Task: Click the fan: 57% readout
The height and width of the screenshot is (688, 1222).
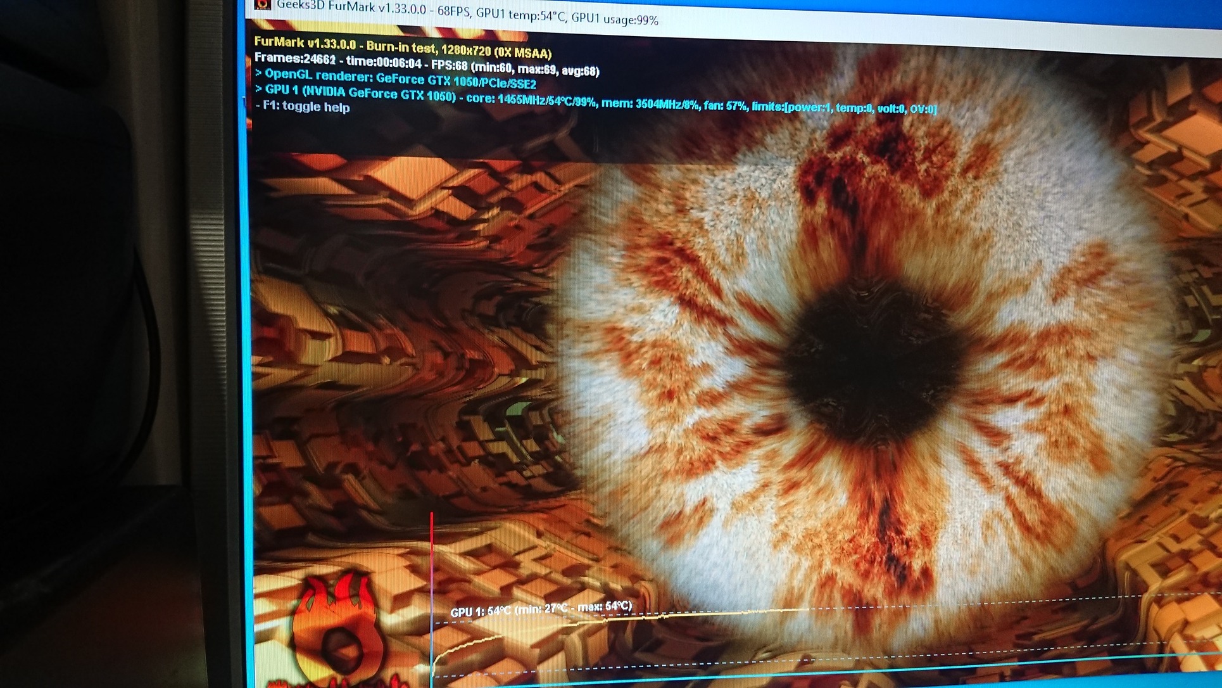Action: (x=724, y=106)
